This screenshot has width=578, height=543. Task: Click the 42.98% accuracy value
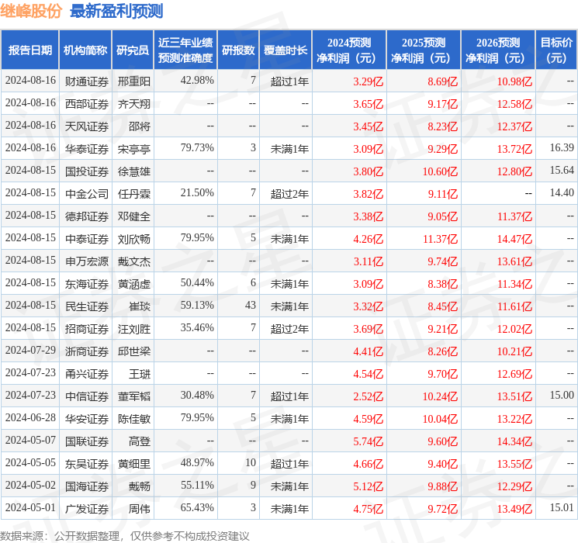pos(197,80)
